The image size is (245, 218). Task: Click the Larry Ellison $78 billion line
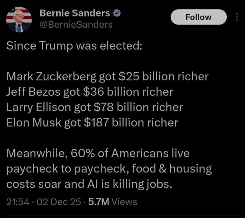[x=95, y=107]
